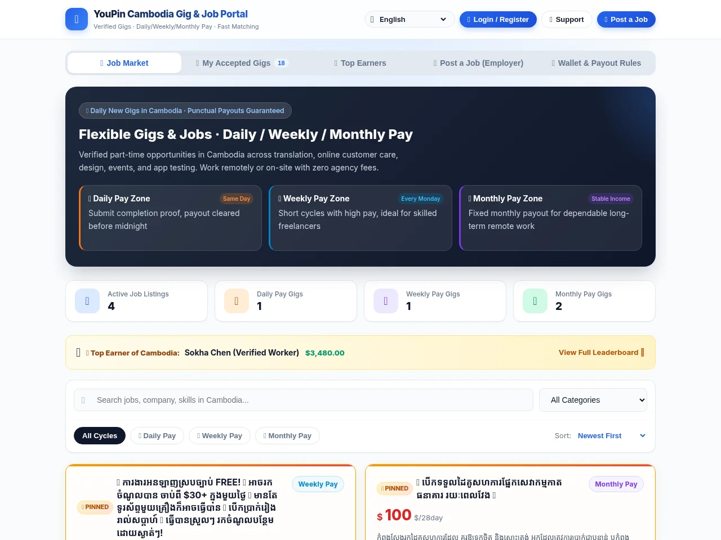Click the Monthly Pay tag on second job card
721x540 pixels.
point(616,484)
